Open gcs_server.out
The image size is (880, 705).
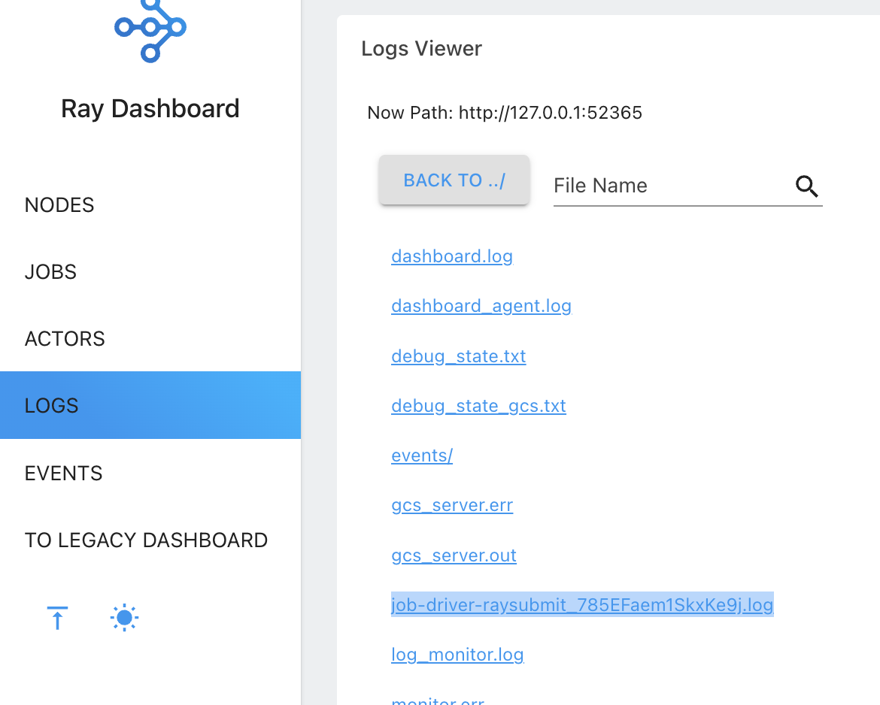point(454,555)
